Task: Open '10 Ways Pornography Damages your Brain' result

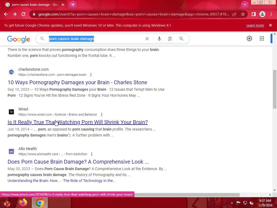Action: point(77,82)
